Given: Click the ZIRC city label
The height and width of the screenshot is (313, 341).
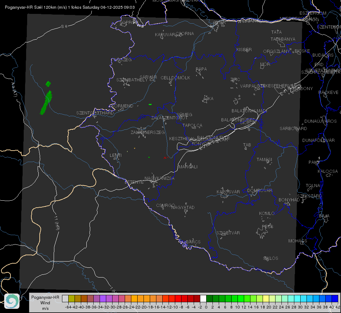Looking at the screenshot, I should (x=235, y=80).
